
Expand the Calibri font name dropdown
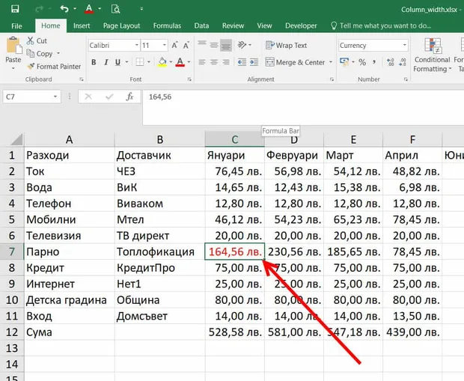(x=137, y=46)
